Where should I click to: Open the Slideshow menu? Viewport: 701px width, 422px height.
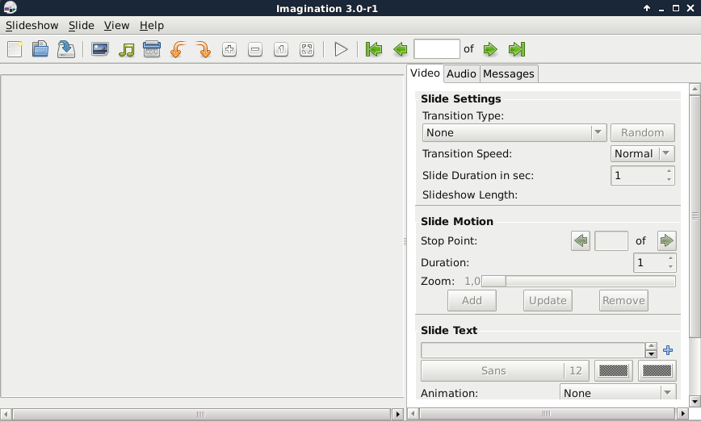coord(32,26)
